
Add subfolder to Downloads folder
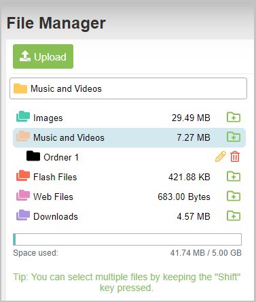234,216
